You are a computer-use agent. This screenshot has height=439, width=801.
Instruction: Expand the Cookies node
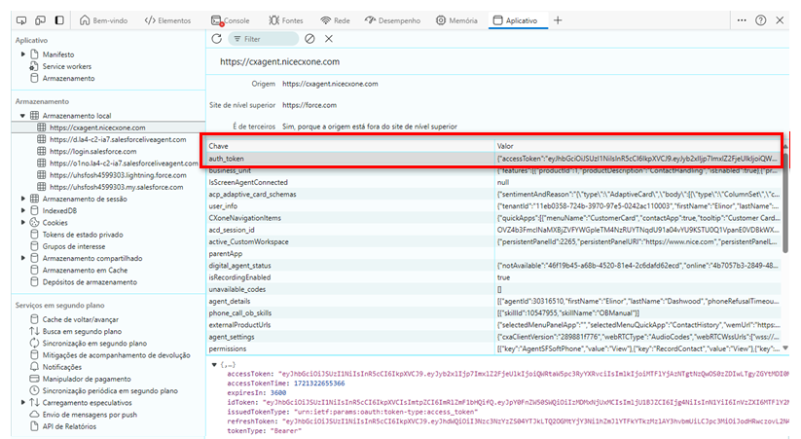pos(23,223)
